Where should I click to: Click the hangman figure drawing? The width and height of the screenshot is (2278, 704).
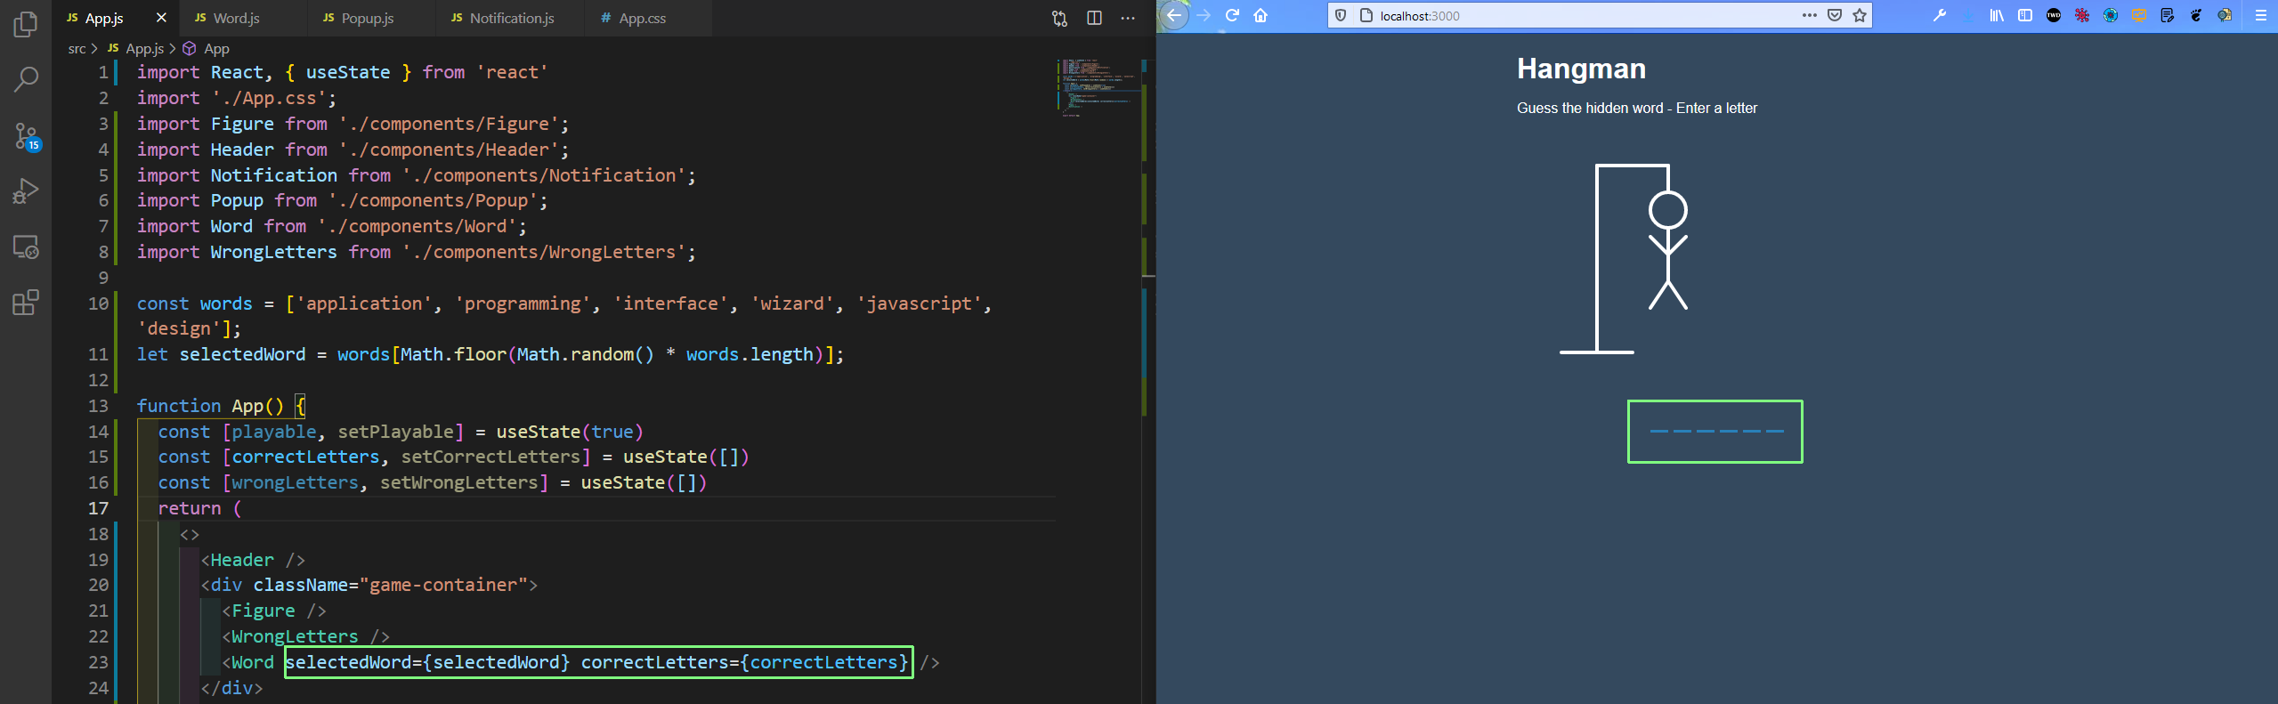click(1624, 259)
